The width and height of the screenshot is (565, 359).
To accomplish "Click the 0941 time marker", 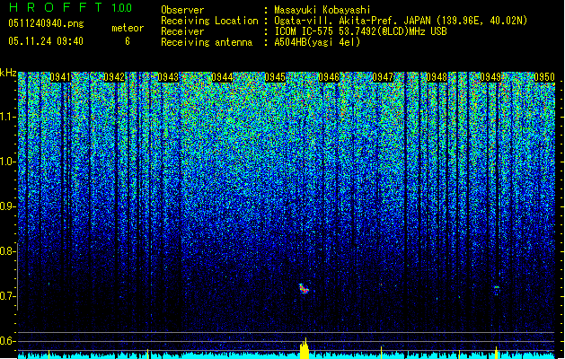I will click(60, 77).
